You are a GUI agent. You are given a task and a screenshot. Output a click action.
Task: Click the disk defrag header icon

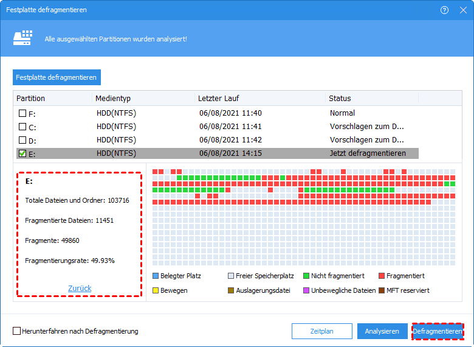click(x=22, y=38)
